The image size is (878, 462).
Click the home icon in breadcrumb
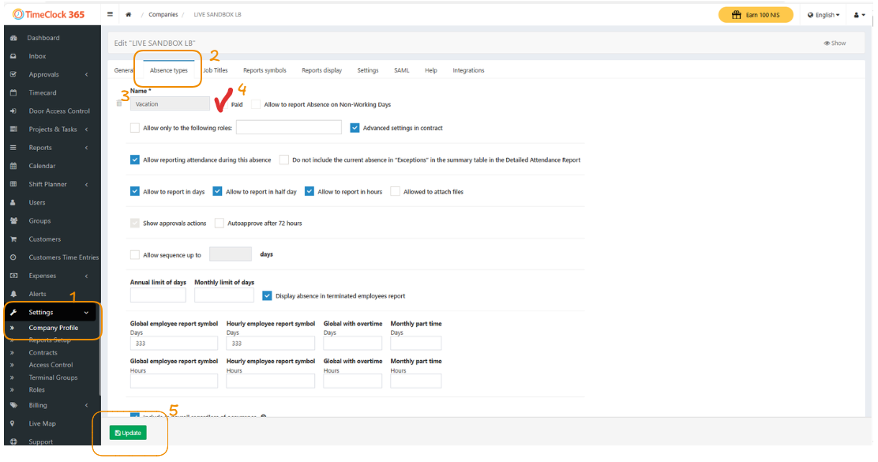coord(128,14)
